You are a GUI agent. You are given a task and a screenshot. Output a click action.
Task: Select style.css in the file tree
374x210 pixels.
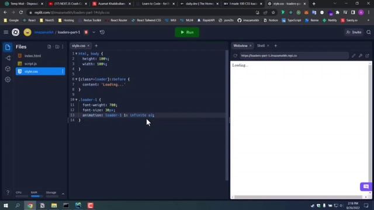pyautogui.click(x=40, y=71)
